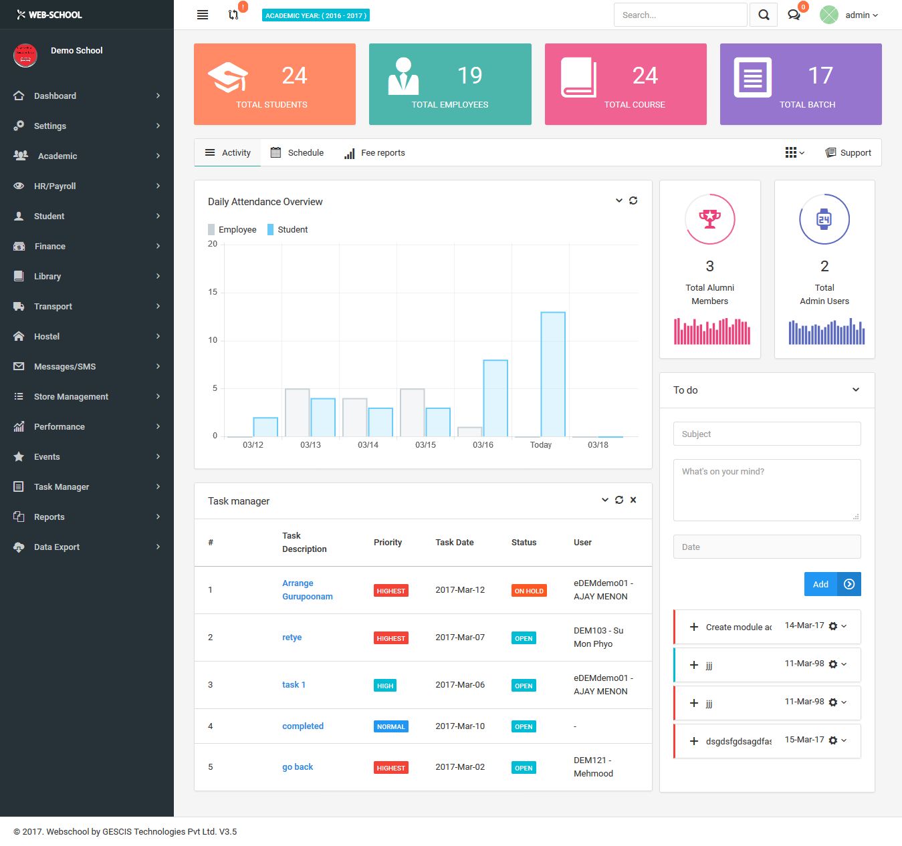Open the Messages/SMS section in sidebar
The image size is (902, 846).
pos(64,366)
